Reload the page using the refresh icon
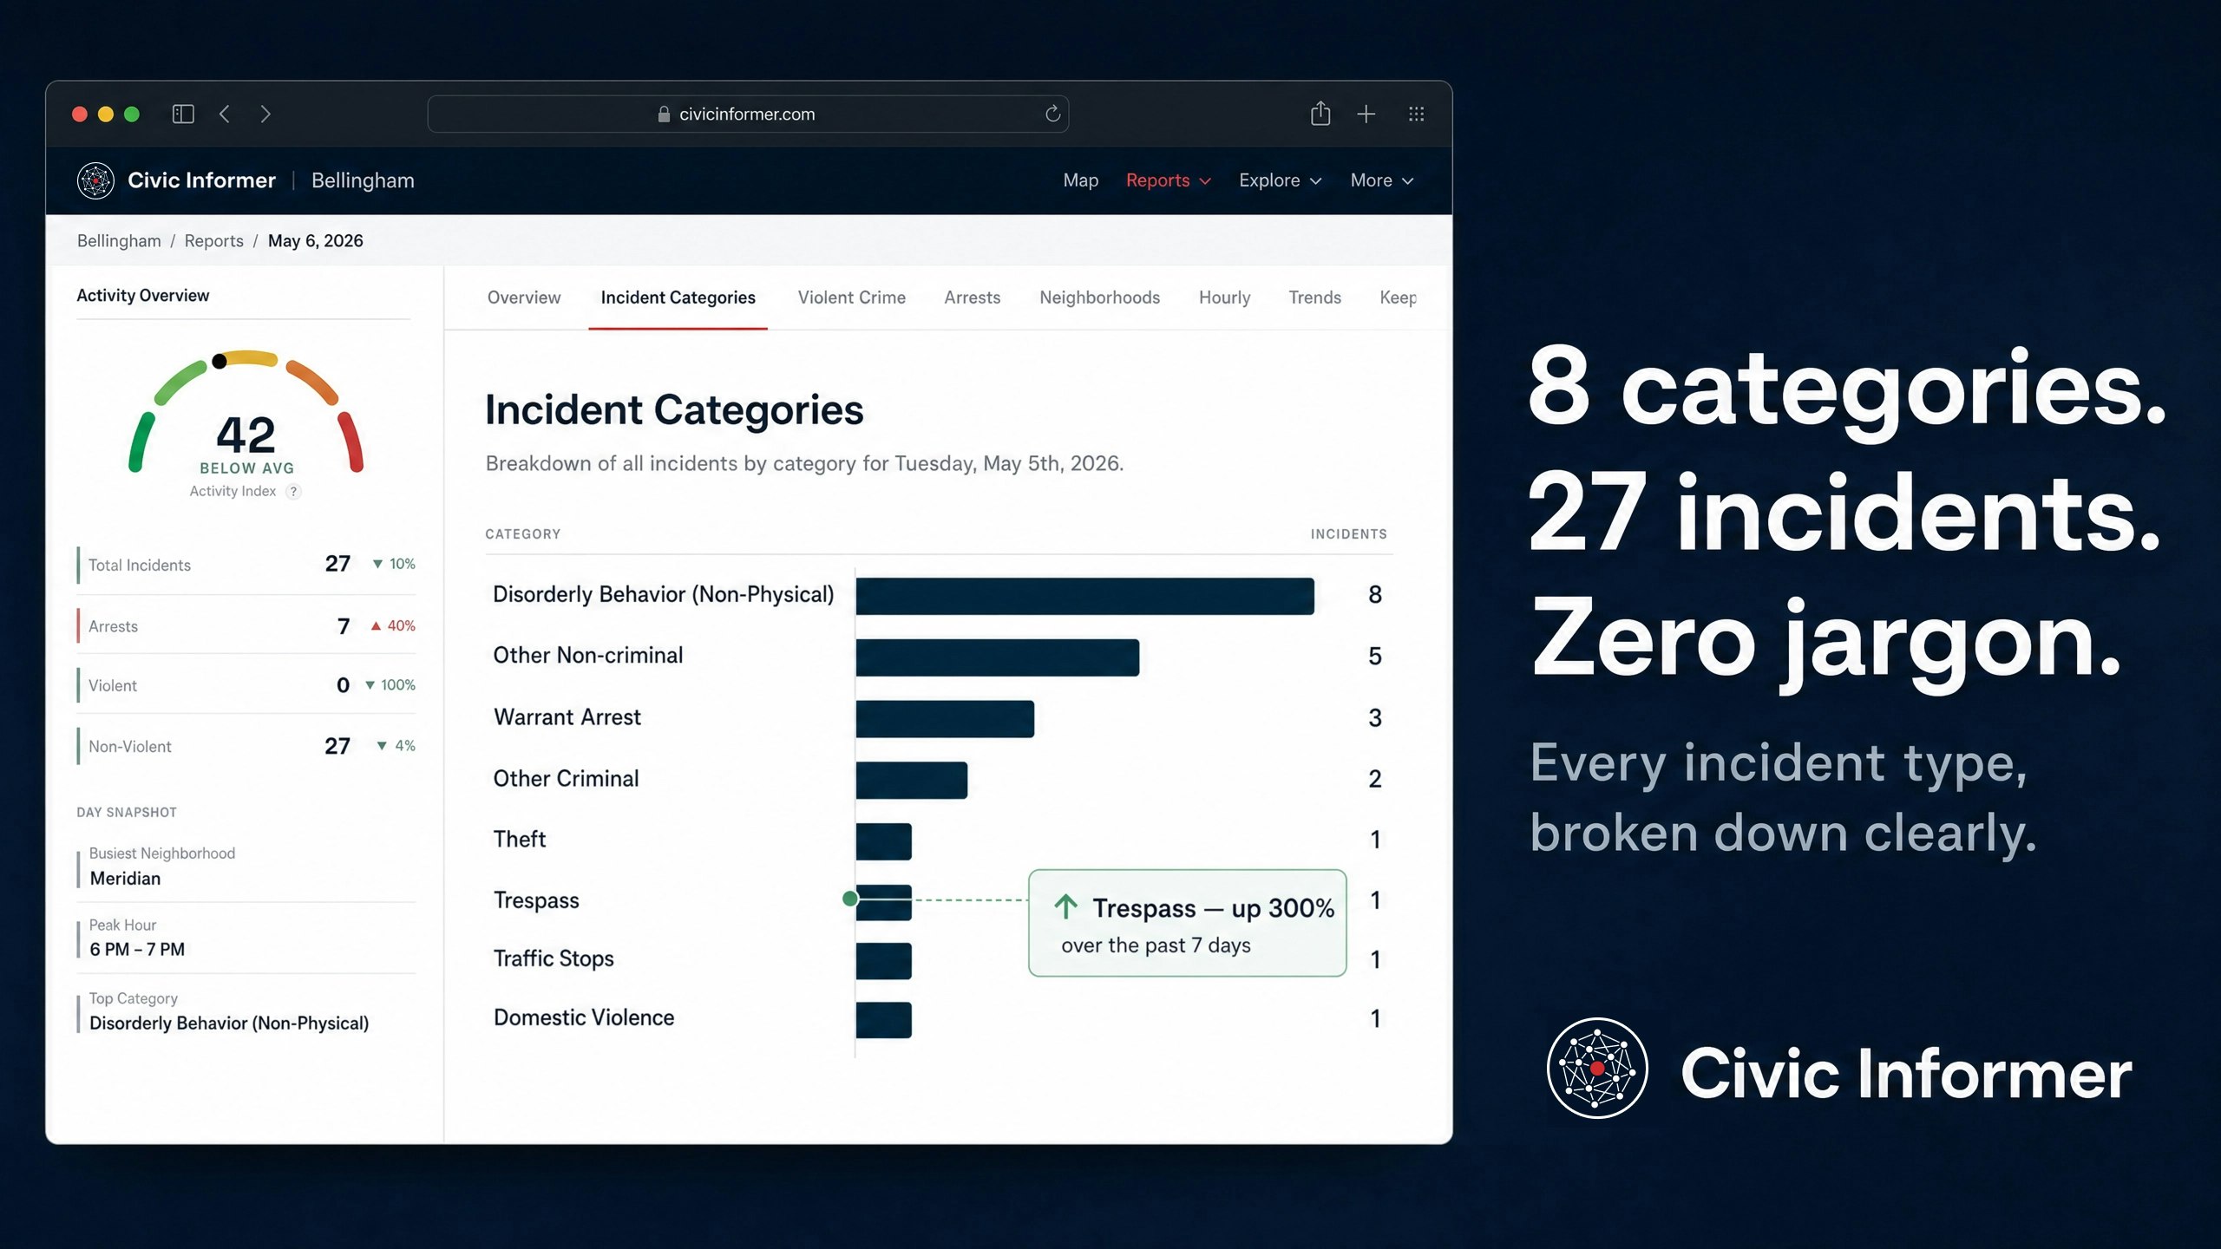The image size is (2221, 1249). click(x=1052, y=114)
